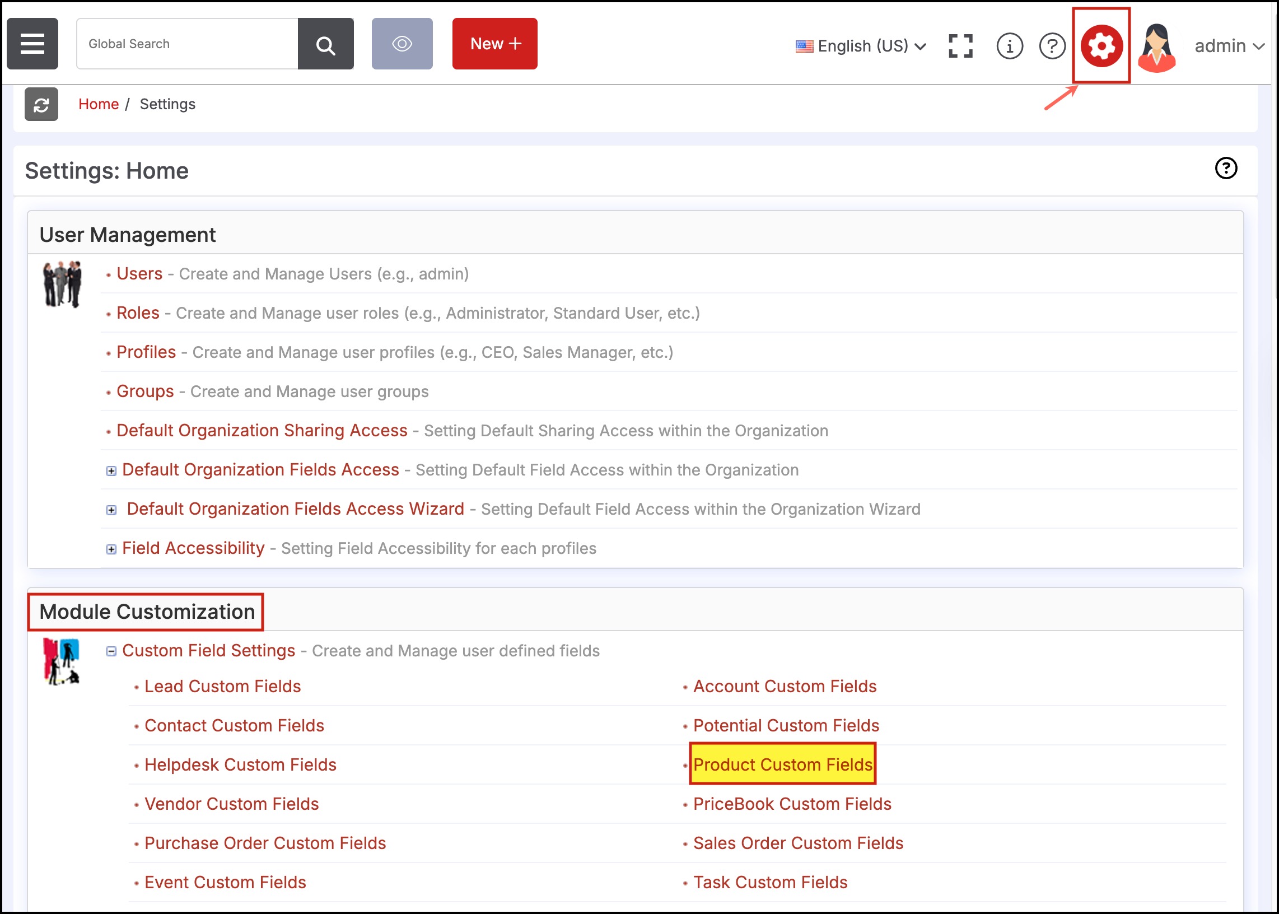Open the English (US) language dropdown
Screen dimensions: 1279x914
(x=861, y=46)
